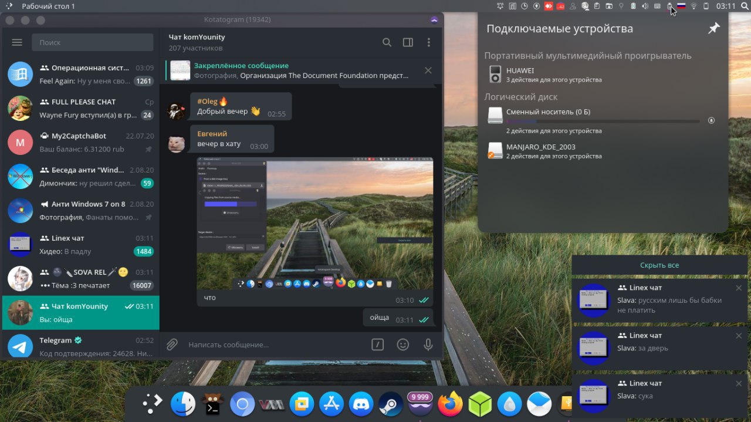This screenshot has width=751, height=422.
Task: Click #Oleg's avatar in the chat
Action: click(177, 110)
